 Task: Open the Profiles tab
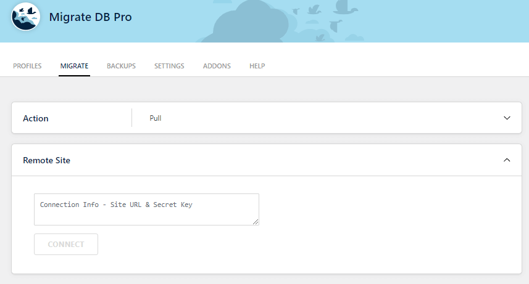[x=27, y=66]
